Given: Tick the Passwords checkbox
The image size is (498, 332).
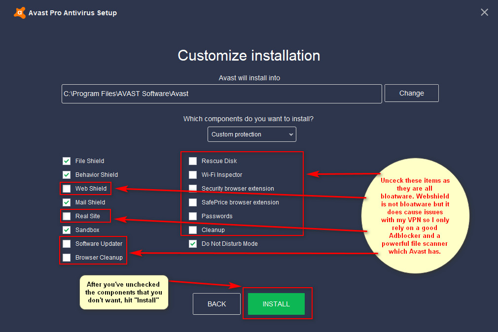Looking at the screenshot, I should click(x=193, y=216).
